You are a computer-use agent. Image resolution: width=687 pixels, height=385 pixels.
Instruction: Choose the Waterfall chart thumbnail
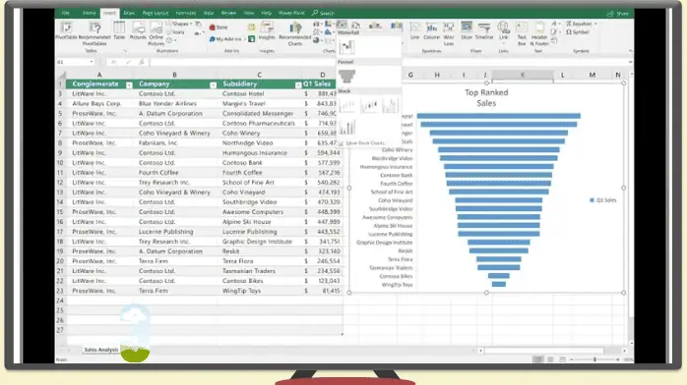(x=346, y=46)
